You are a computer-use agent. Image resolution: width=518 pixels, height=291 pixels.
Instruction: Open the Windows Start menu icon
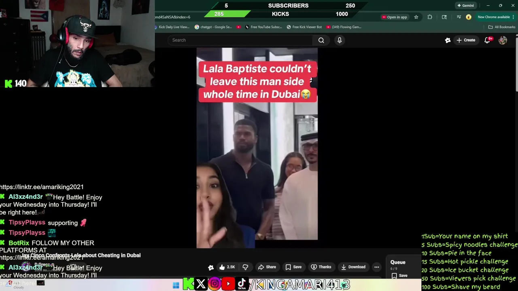click(x=176, y=285)
